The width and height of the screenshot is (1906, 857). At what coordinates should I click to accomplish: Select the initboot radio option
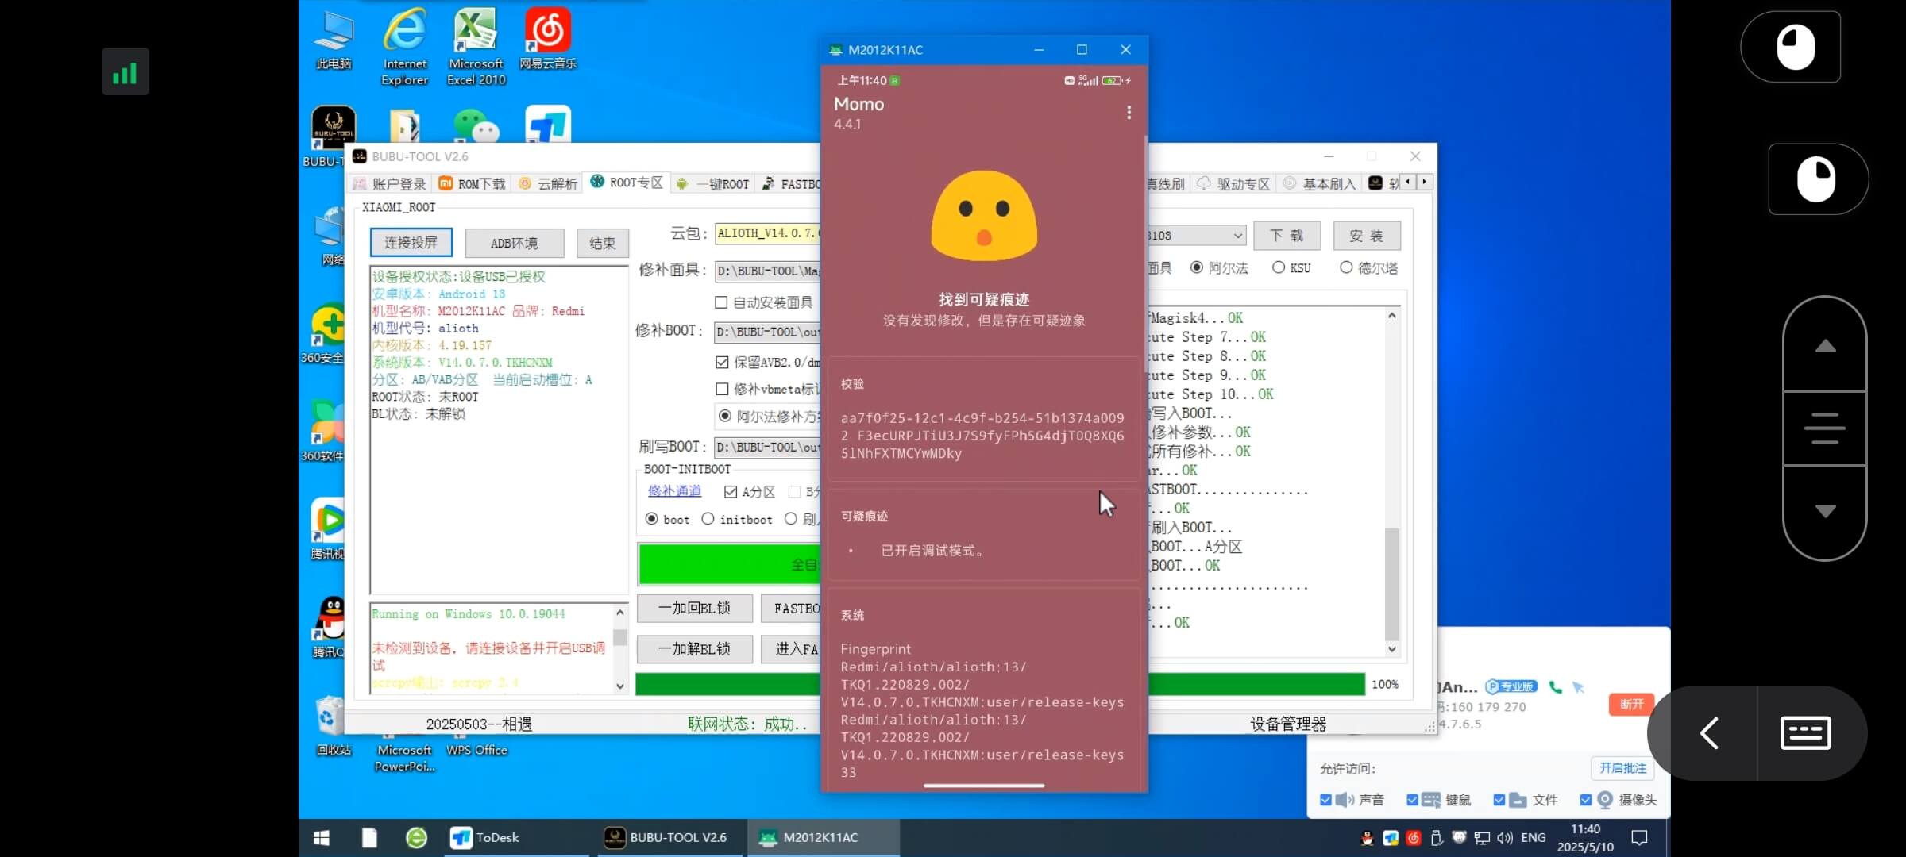coord(708,519)
